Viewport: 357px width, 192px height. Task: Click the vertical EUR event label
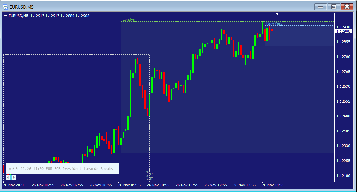pyautogui.click(x=152, y=176)
